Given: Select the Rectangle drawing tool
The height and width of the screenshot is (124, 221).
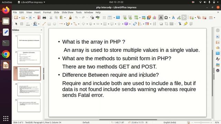Looking at the screenshot, I should click(49, 24).
